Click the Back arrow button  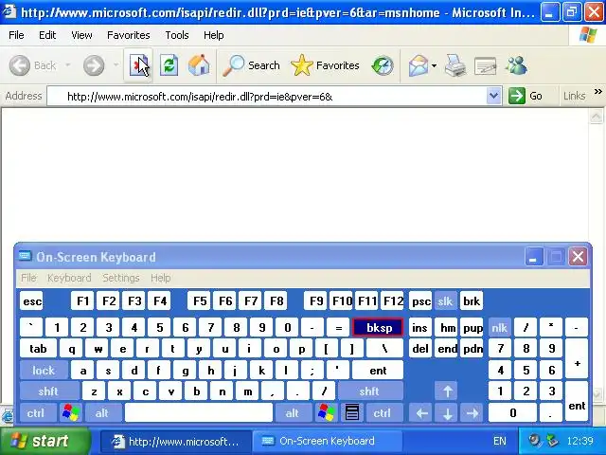pyautogui.click(x=33, y=65)
